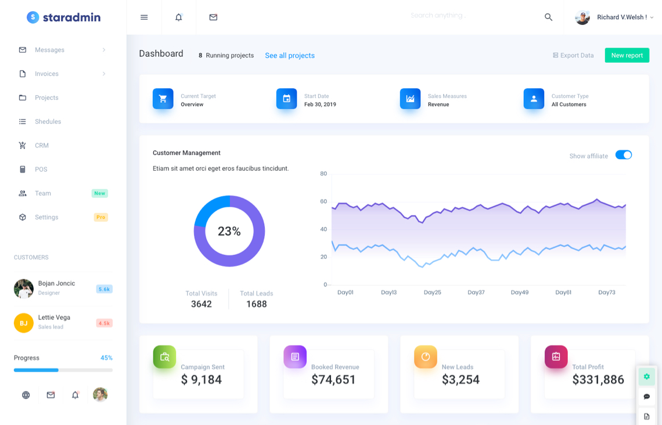Click the Start Date calendar icon
Image resolution: width=662 pixels, height=425 pixels.
coord(286,99)
